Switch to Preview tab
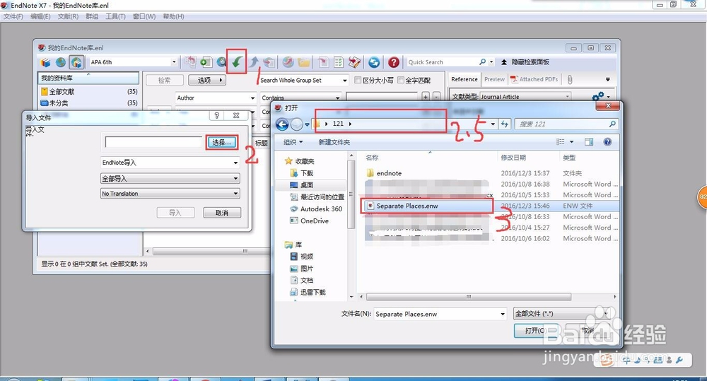The height and width of the screenshot is (381, 707). click(x=494, y=79)
